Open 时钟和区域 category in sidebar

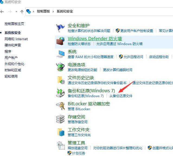[13, 70]
